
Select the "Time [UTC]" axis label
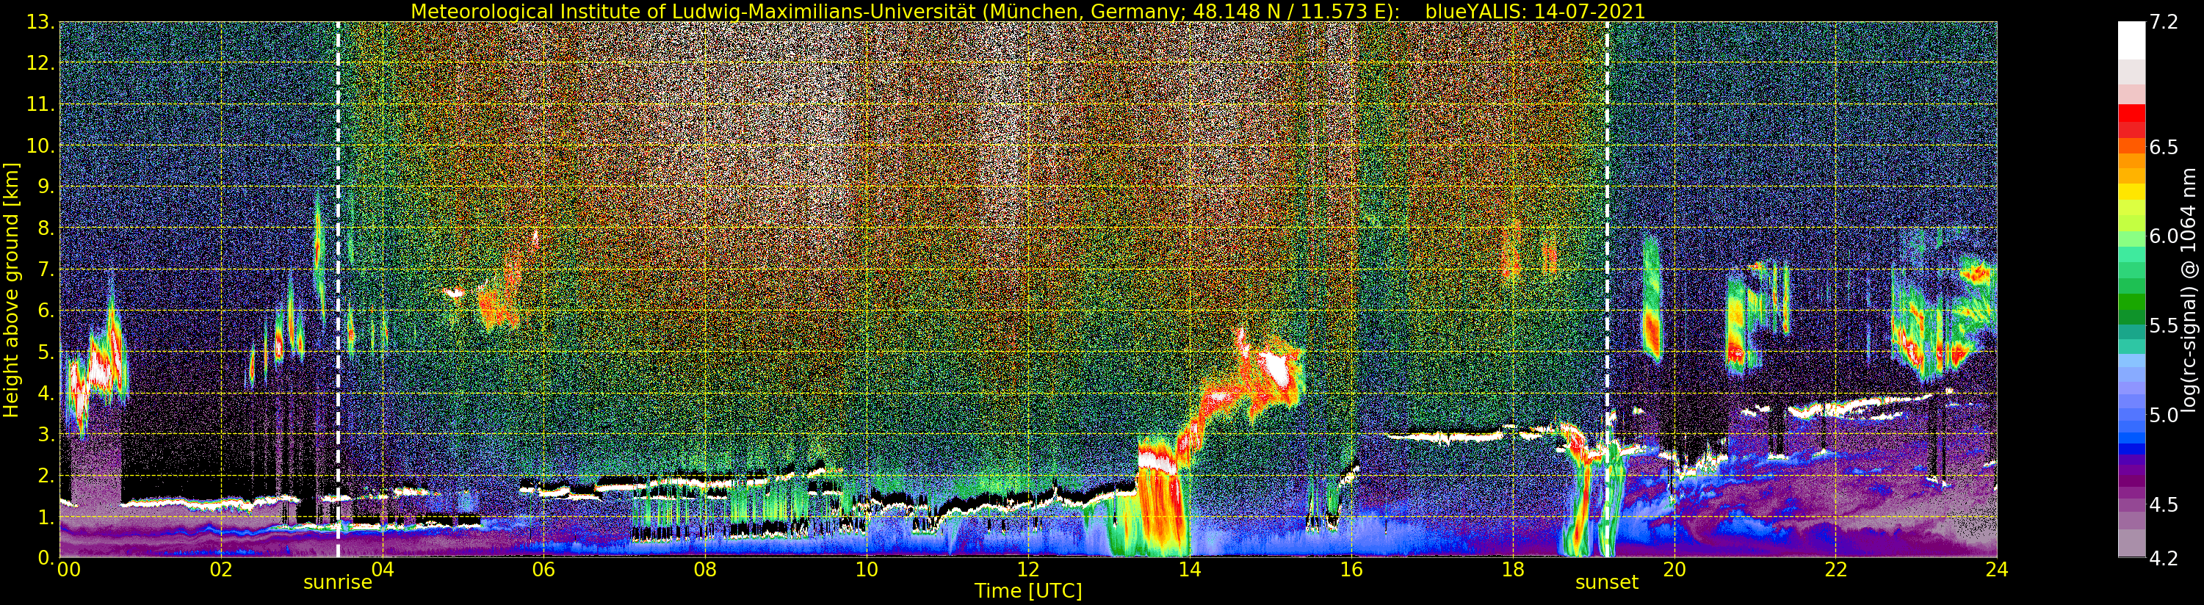click(x=1028, y=590)
